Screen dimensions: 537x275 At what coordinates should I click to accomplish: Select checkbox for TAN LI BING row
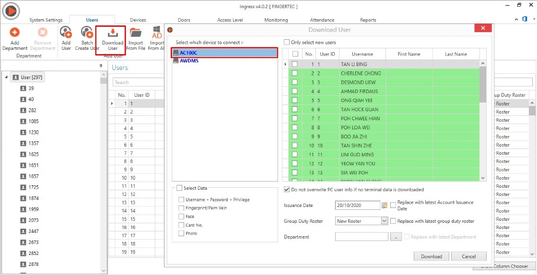click(295, 64)
